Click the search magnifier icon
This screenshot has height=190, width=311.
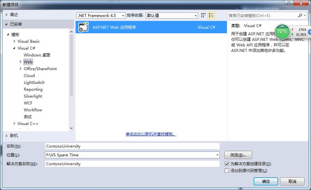coord(300,15)
